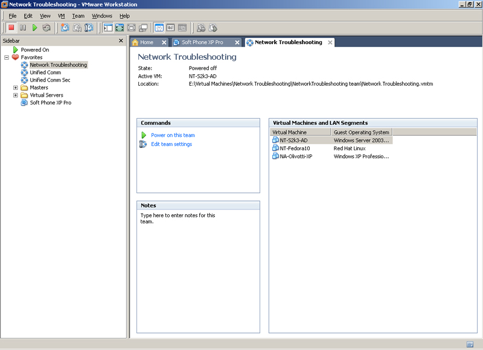Screen dimensions: 483x350
Task: Click the status bar icon at bottom right
Action: (x=470, y=344)
